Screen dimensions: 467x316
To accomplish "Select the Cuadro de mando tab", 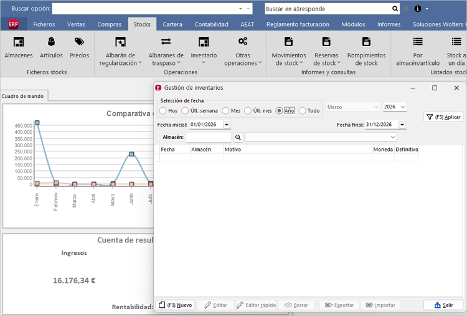I will tap(23, 96).
